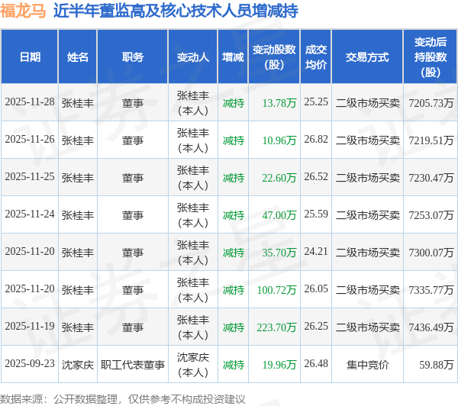Click the title 近半年董监高及核心技术人员增减持
Viewport: 458px width, 406px height.
(x=176, y=11)
